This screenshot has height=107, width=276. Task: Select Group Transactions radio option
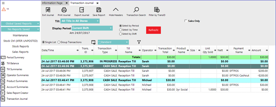(59, 42)
